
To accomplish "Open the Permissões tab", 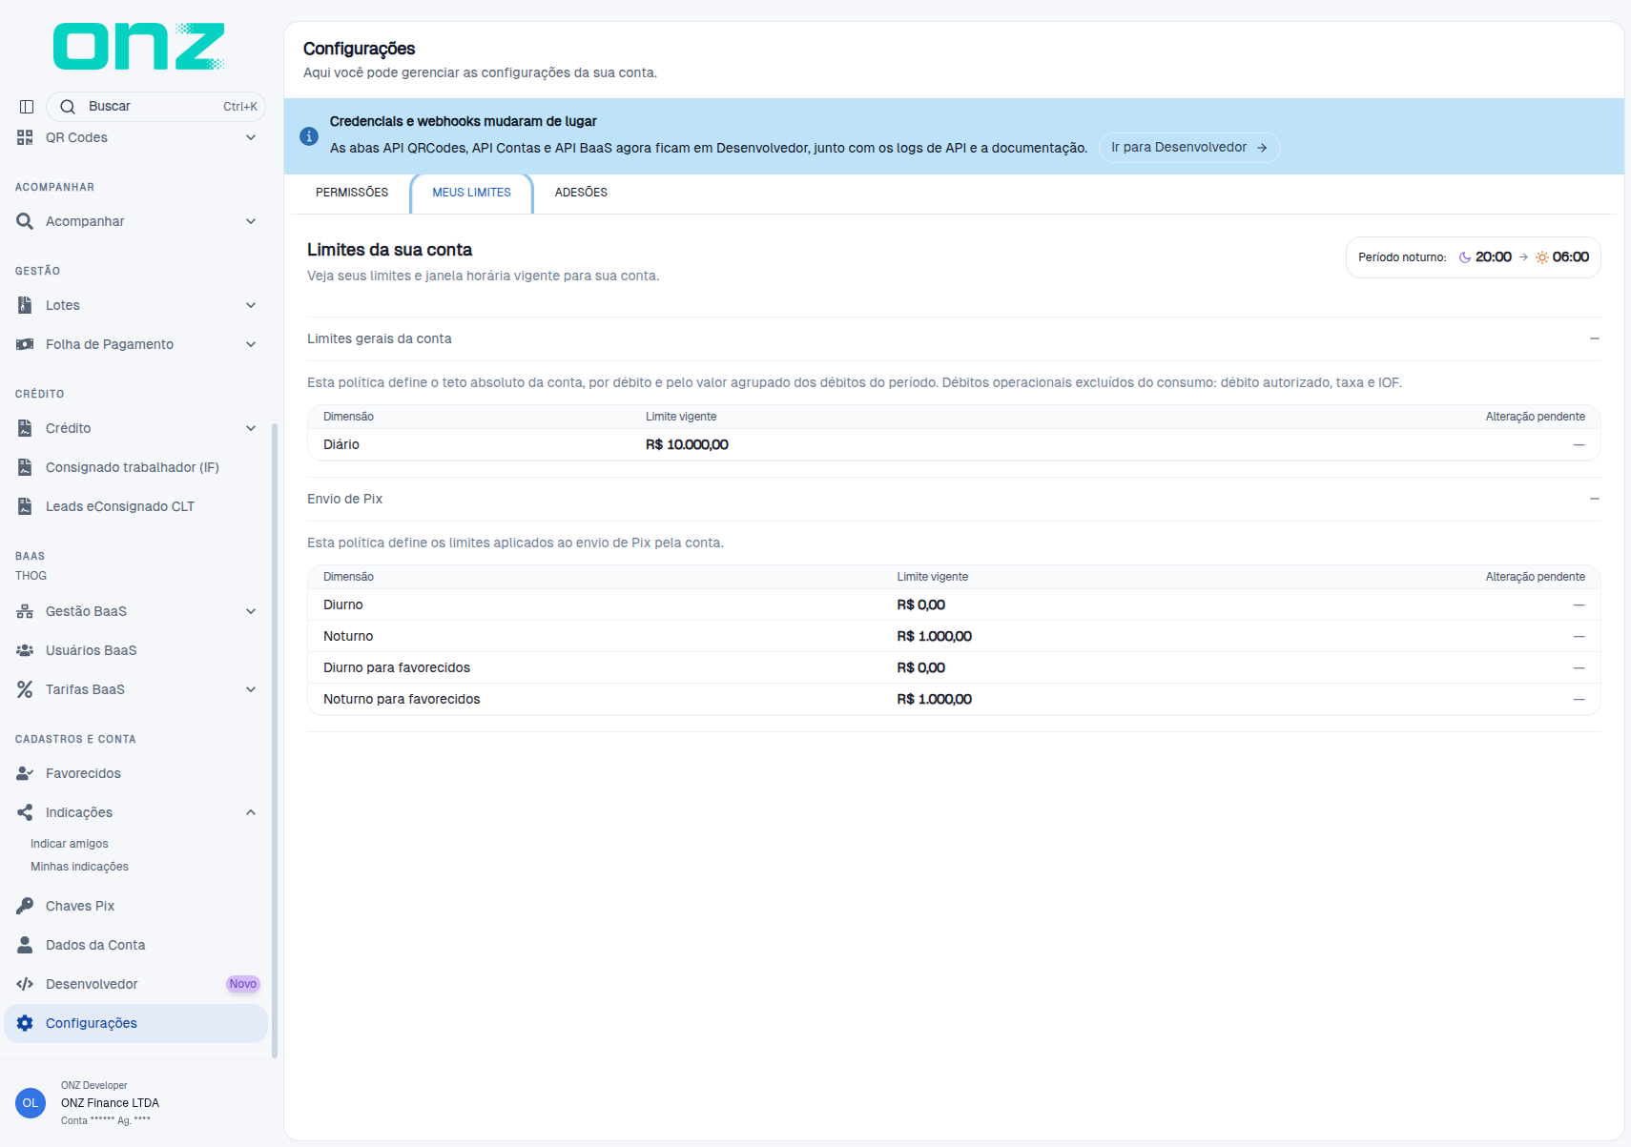I will [352, 193].
